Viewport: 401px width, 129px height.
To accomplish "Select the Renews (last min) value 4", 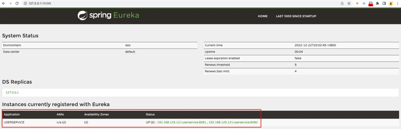I will (296, 71).
